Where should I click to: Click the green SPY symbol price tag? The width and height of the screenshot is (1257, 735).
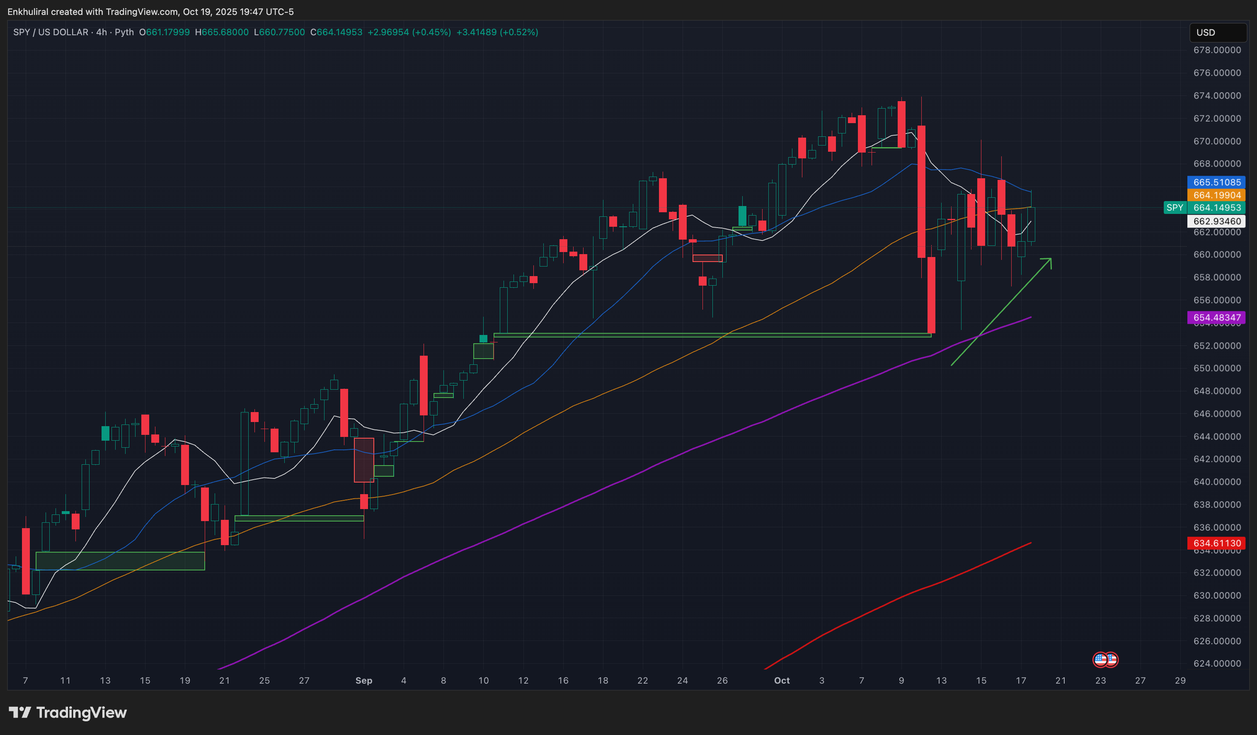[1175, 208]
